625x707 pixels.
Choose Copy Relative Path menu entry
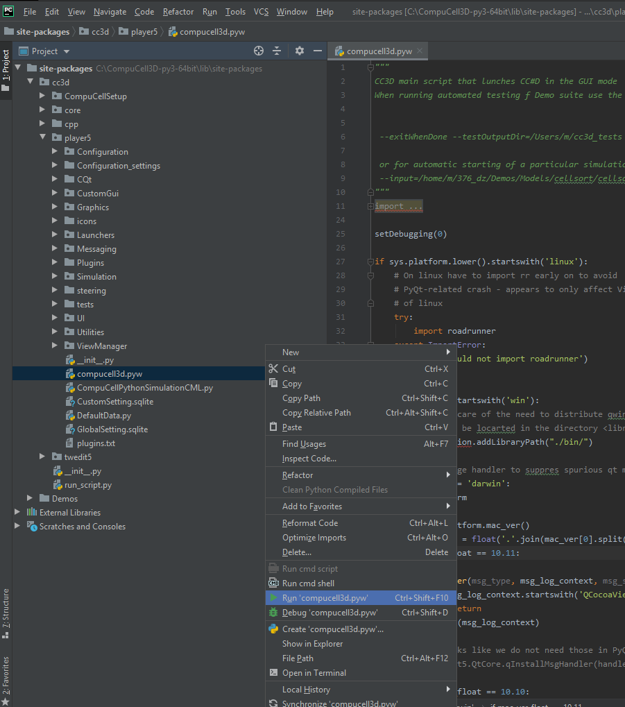click(x=361, y=413)
